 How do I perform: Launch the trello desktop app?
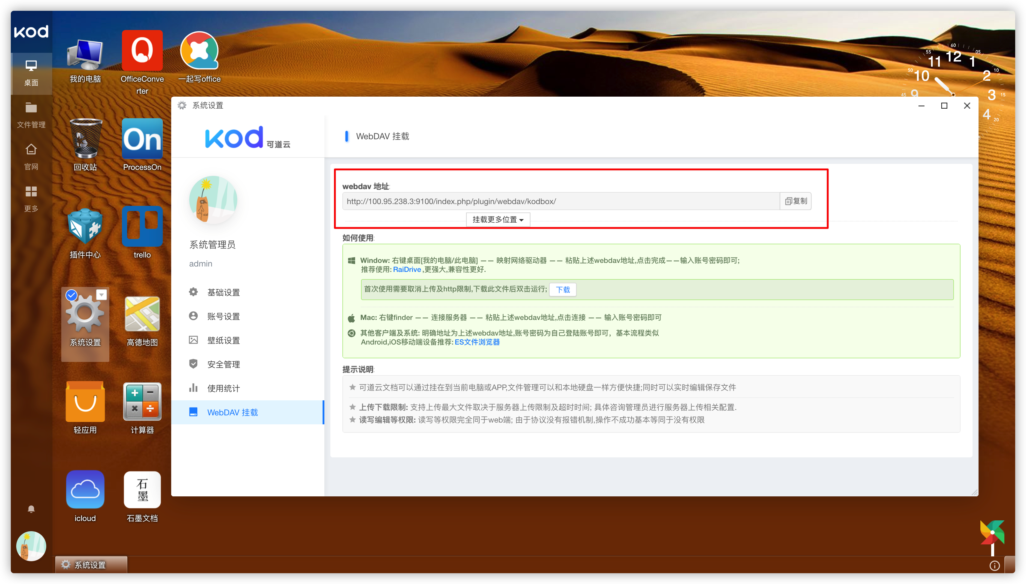(x=142, y=227)
